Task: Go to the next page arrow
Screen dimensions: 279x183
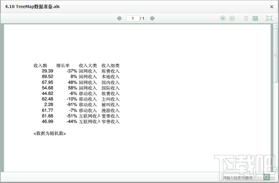Action: [153, 18]
